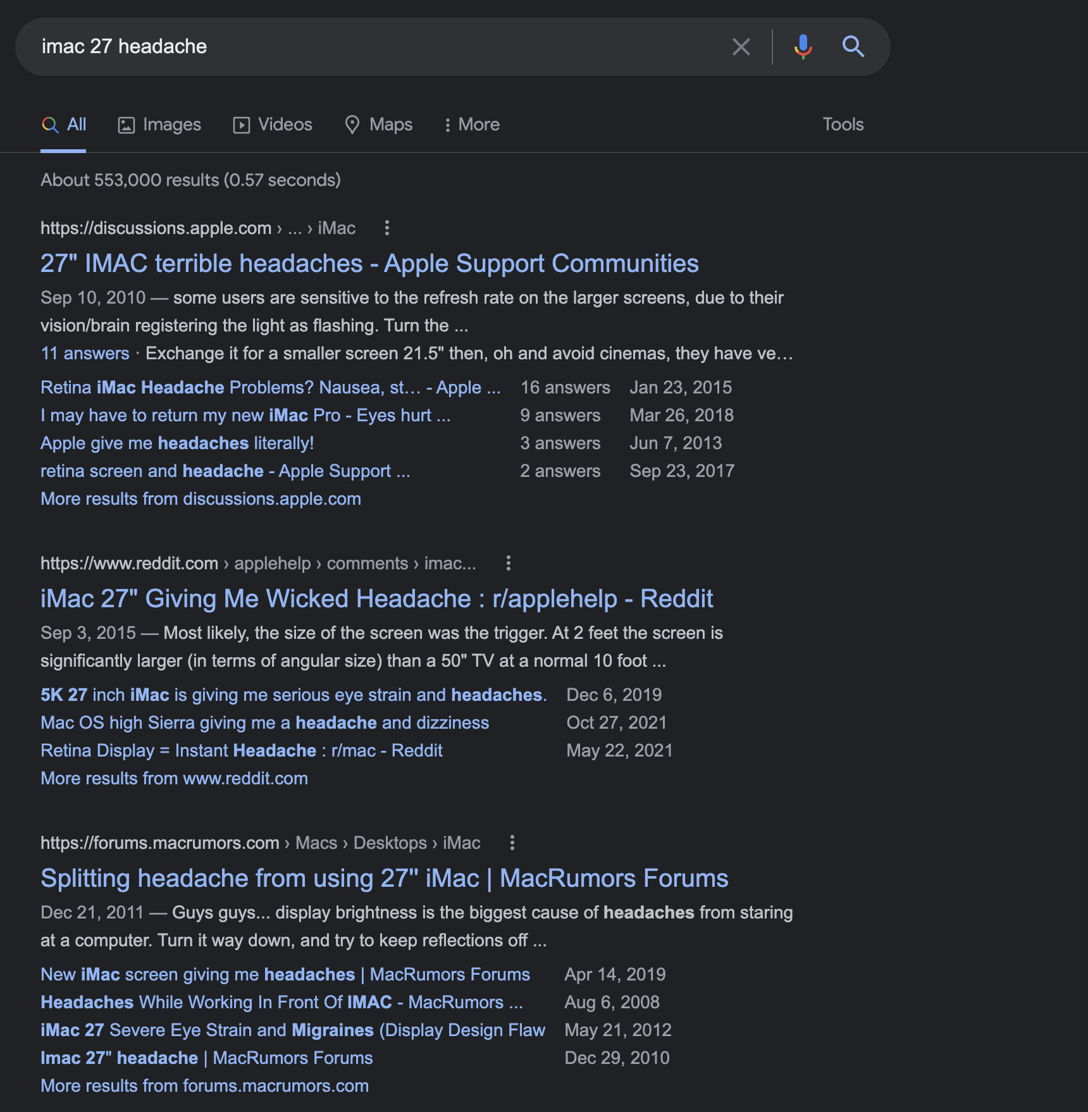This screenshot has width=1088, height=1112.
Task: Clear the search box with the X icon
Action: pyautogui.click(x=741, y=47)
